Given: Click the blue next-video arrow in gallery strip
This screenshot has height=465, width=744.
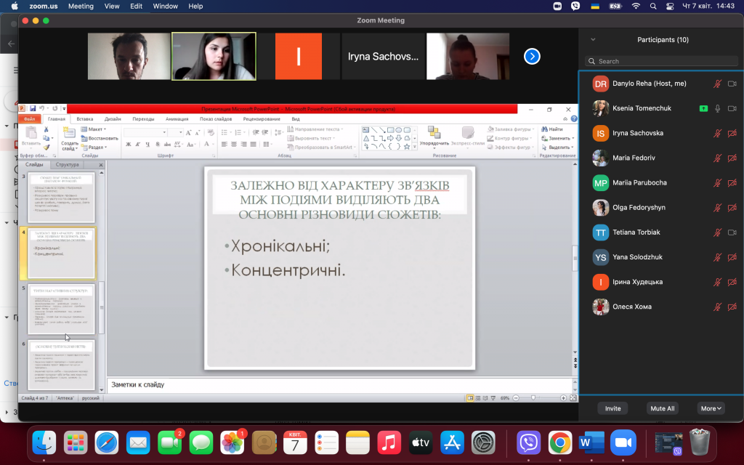Looking at the screenshot, I should click(x=532, y=57).
